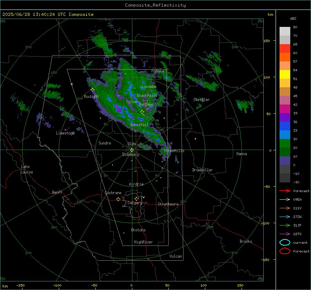Screen dimensions: 311x290
Task: Pick the slate swatch between 10 and 0
Action: tap(285, 160)
